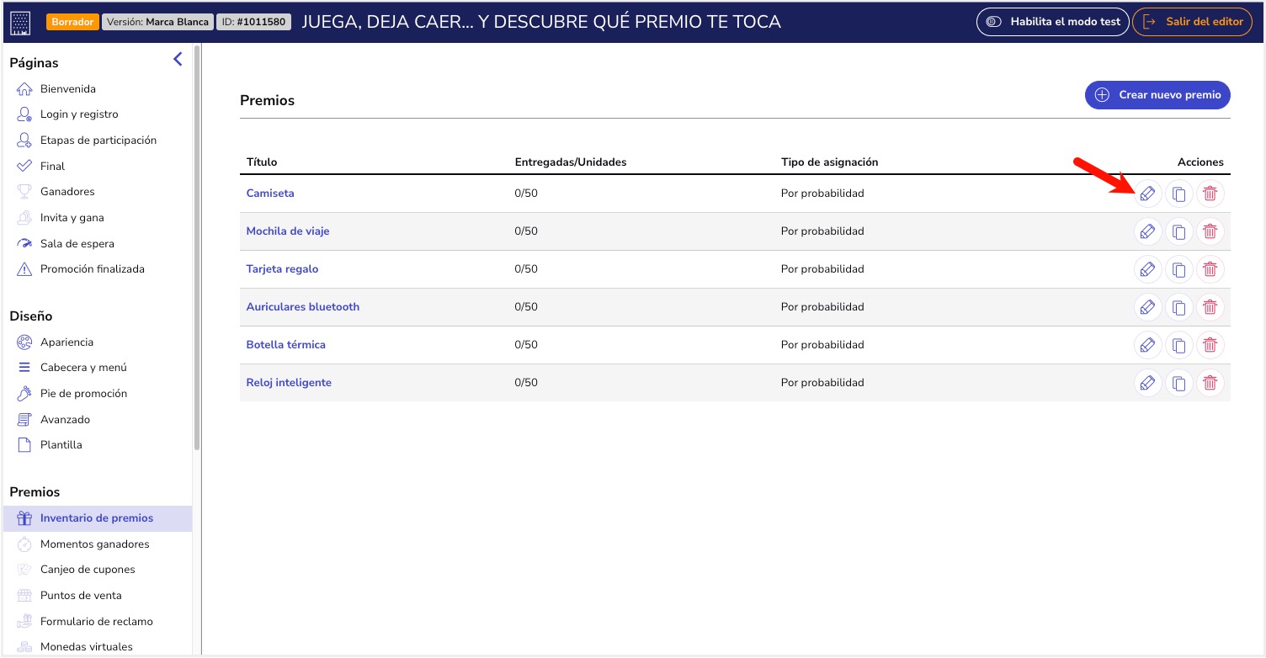Edit the Auriculares bluetooth prize

(x=1146, y=307)
